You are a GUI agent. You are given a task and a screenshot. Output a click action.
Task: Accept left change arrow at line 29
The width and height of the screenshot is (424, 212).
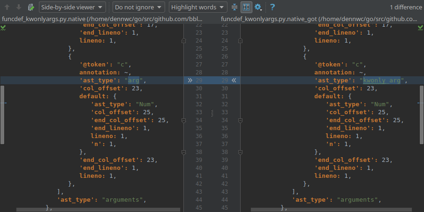(190, 80)
